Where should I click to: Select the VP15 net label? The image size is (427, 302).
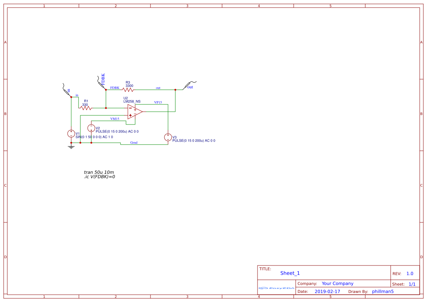158,102
